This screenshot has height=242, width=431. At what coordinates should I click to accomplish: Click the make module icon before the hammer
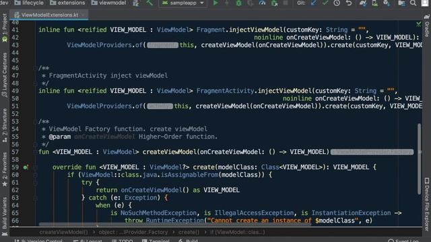click(x=136, y=3)
